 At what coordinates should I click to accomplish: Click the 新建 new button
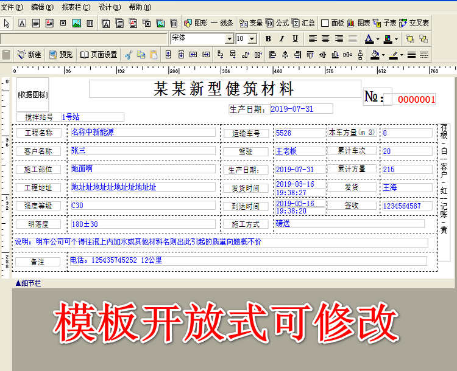(29, 54)
